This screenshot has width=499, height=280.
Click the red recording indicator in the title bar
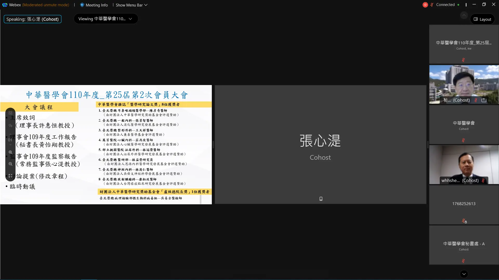click(425, 4)
